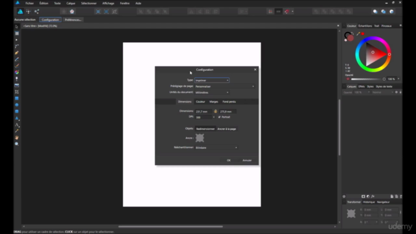Viewport: 416px width, 234px height.
Task: Click the height field showing 275,9 mm
Action: tap(227, 112)
